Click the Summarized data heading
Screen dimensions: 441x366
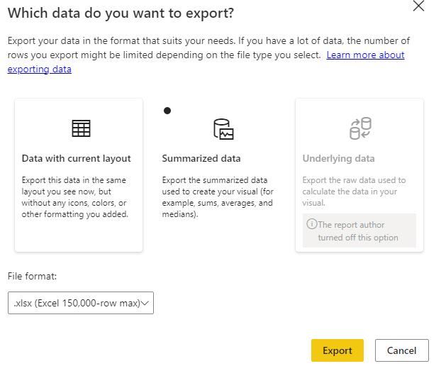pos(201,158)
